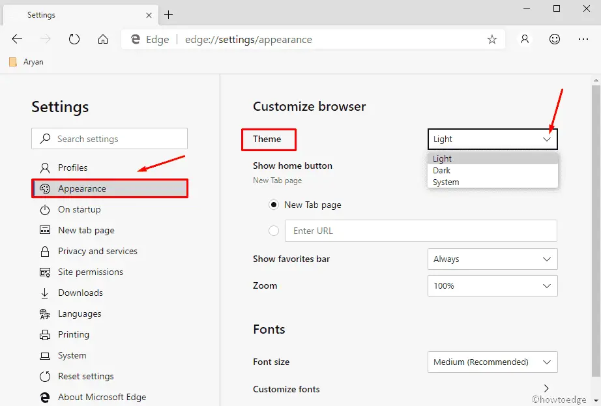Open the three-dot Settings and more menu

point(583,39)
